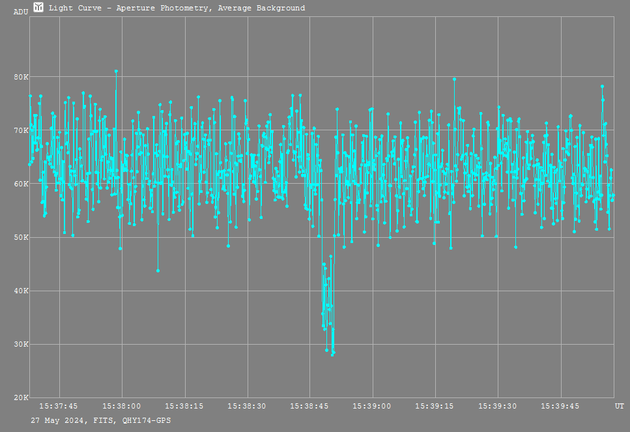Select the isolated low point near 44K after 15:38:00
Image resolution: width=630 pixels, height=432 pixels.
(158, 271)
